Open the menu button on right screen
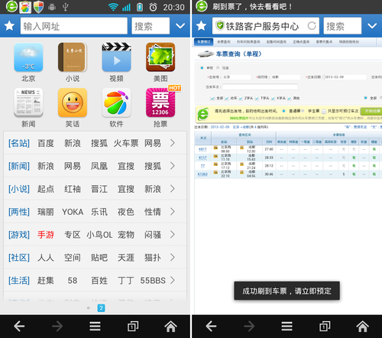The height and width of the screenshot is (338, 382). (287, 326)
